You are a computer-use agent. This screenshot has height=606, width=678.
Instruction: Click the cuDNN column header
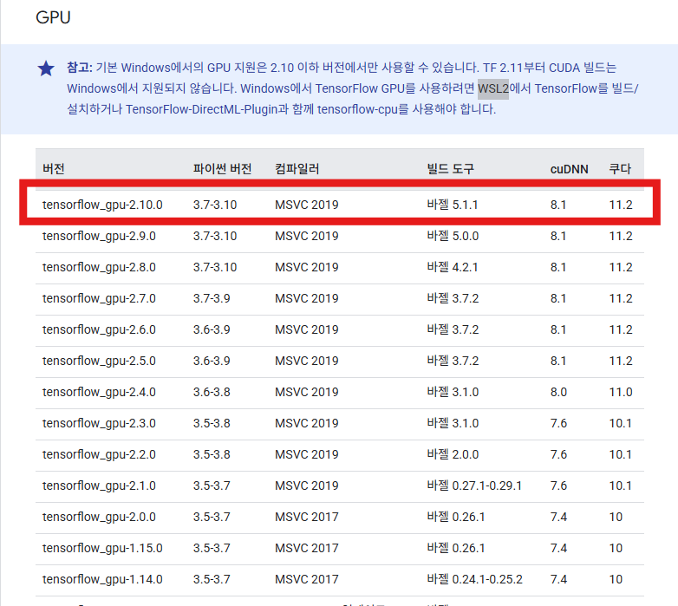tap(569, 169)
